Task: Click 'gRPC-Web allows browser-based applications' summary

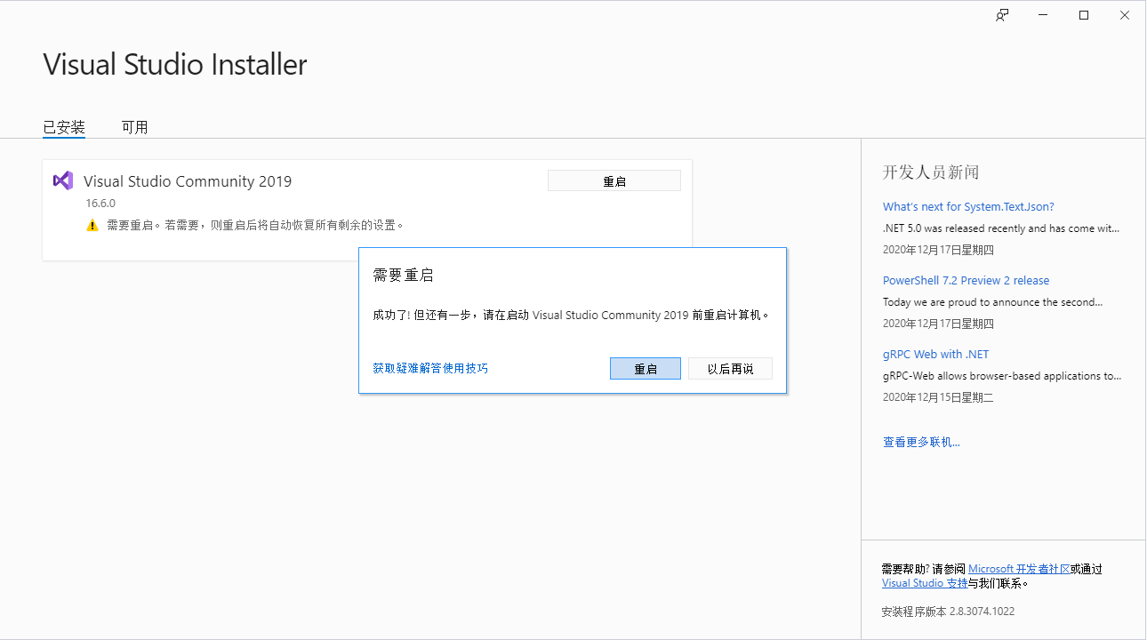Action: point(1002,376)
